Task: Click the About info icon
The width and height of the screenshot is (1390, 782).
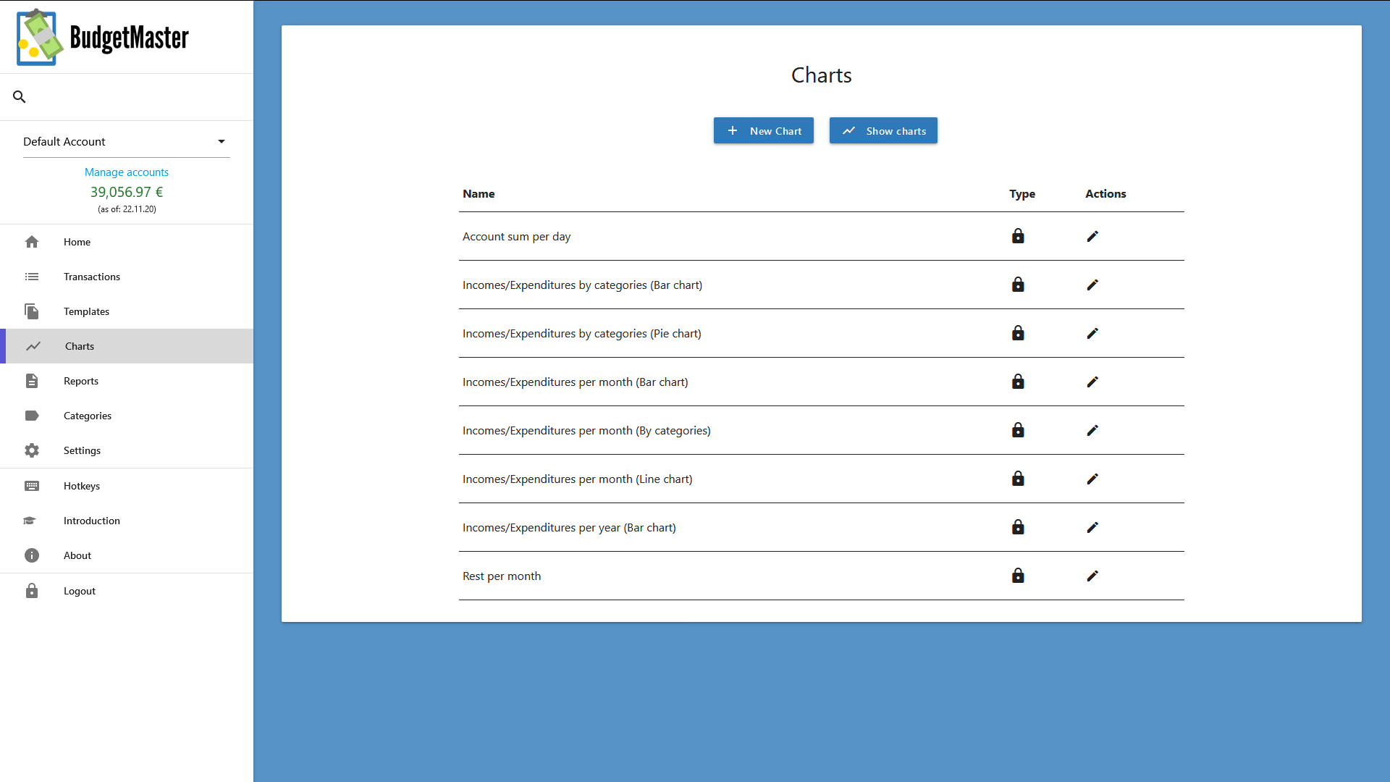Action: click(x=32, y=555)
